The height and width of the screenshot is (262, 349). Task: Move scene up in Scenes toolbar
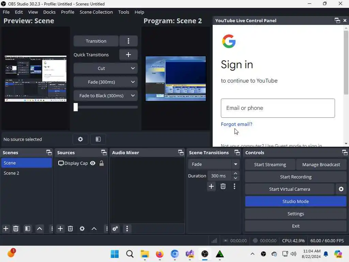40,229
